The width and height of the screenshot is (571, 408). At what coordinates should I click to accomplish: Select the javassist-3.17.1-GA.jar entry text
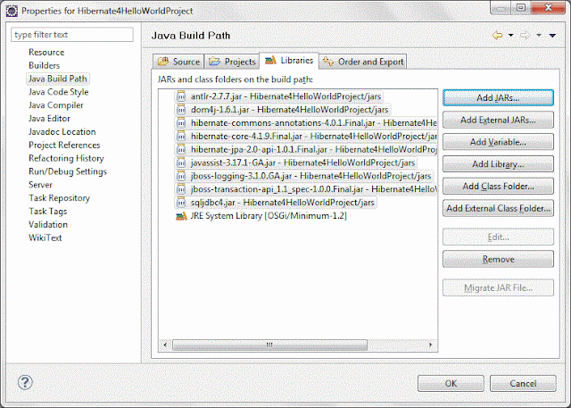(x=302, y=162)
